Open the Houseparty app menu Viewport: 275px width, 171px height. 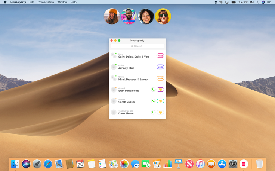tap(18, 2)
